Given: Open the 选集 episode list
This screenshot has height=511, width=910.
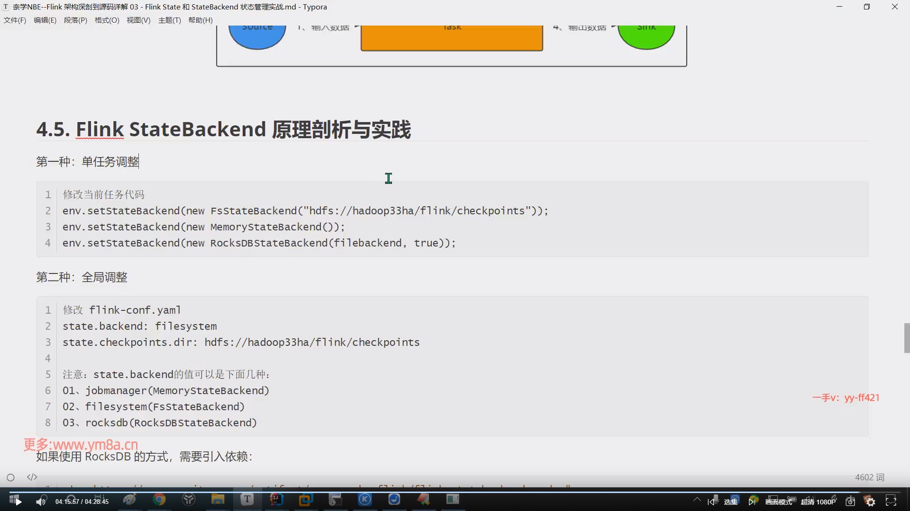Looking at the screenshot, I should pyautogui.click(x=731, y=502).
